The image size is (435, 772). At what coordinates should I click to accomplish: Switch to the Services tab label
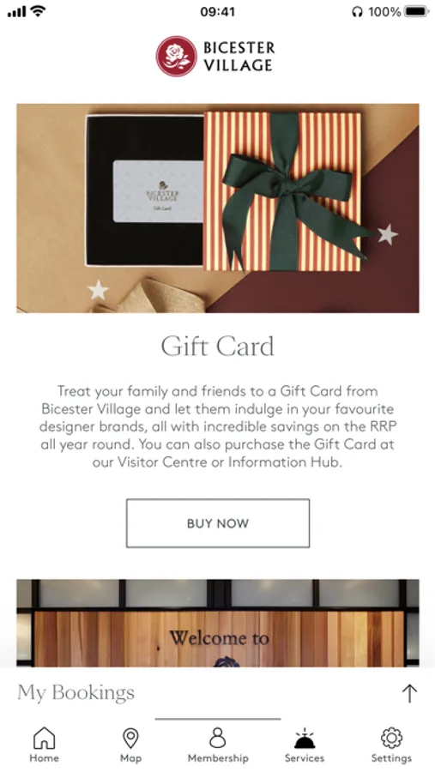coord(305,757)
